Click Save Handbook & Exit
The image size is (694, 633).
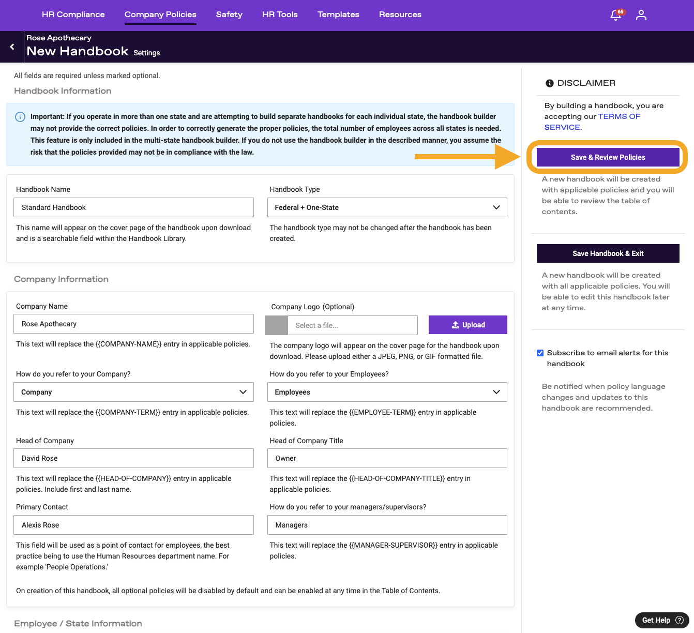coord(608,253)
